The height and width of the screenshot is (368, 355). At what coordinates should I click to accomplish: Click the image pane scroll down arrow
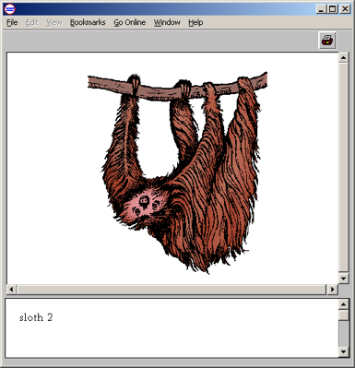[x=343, y=279]
